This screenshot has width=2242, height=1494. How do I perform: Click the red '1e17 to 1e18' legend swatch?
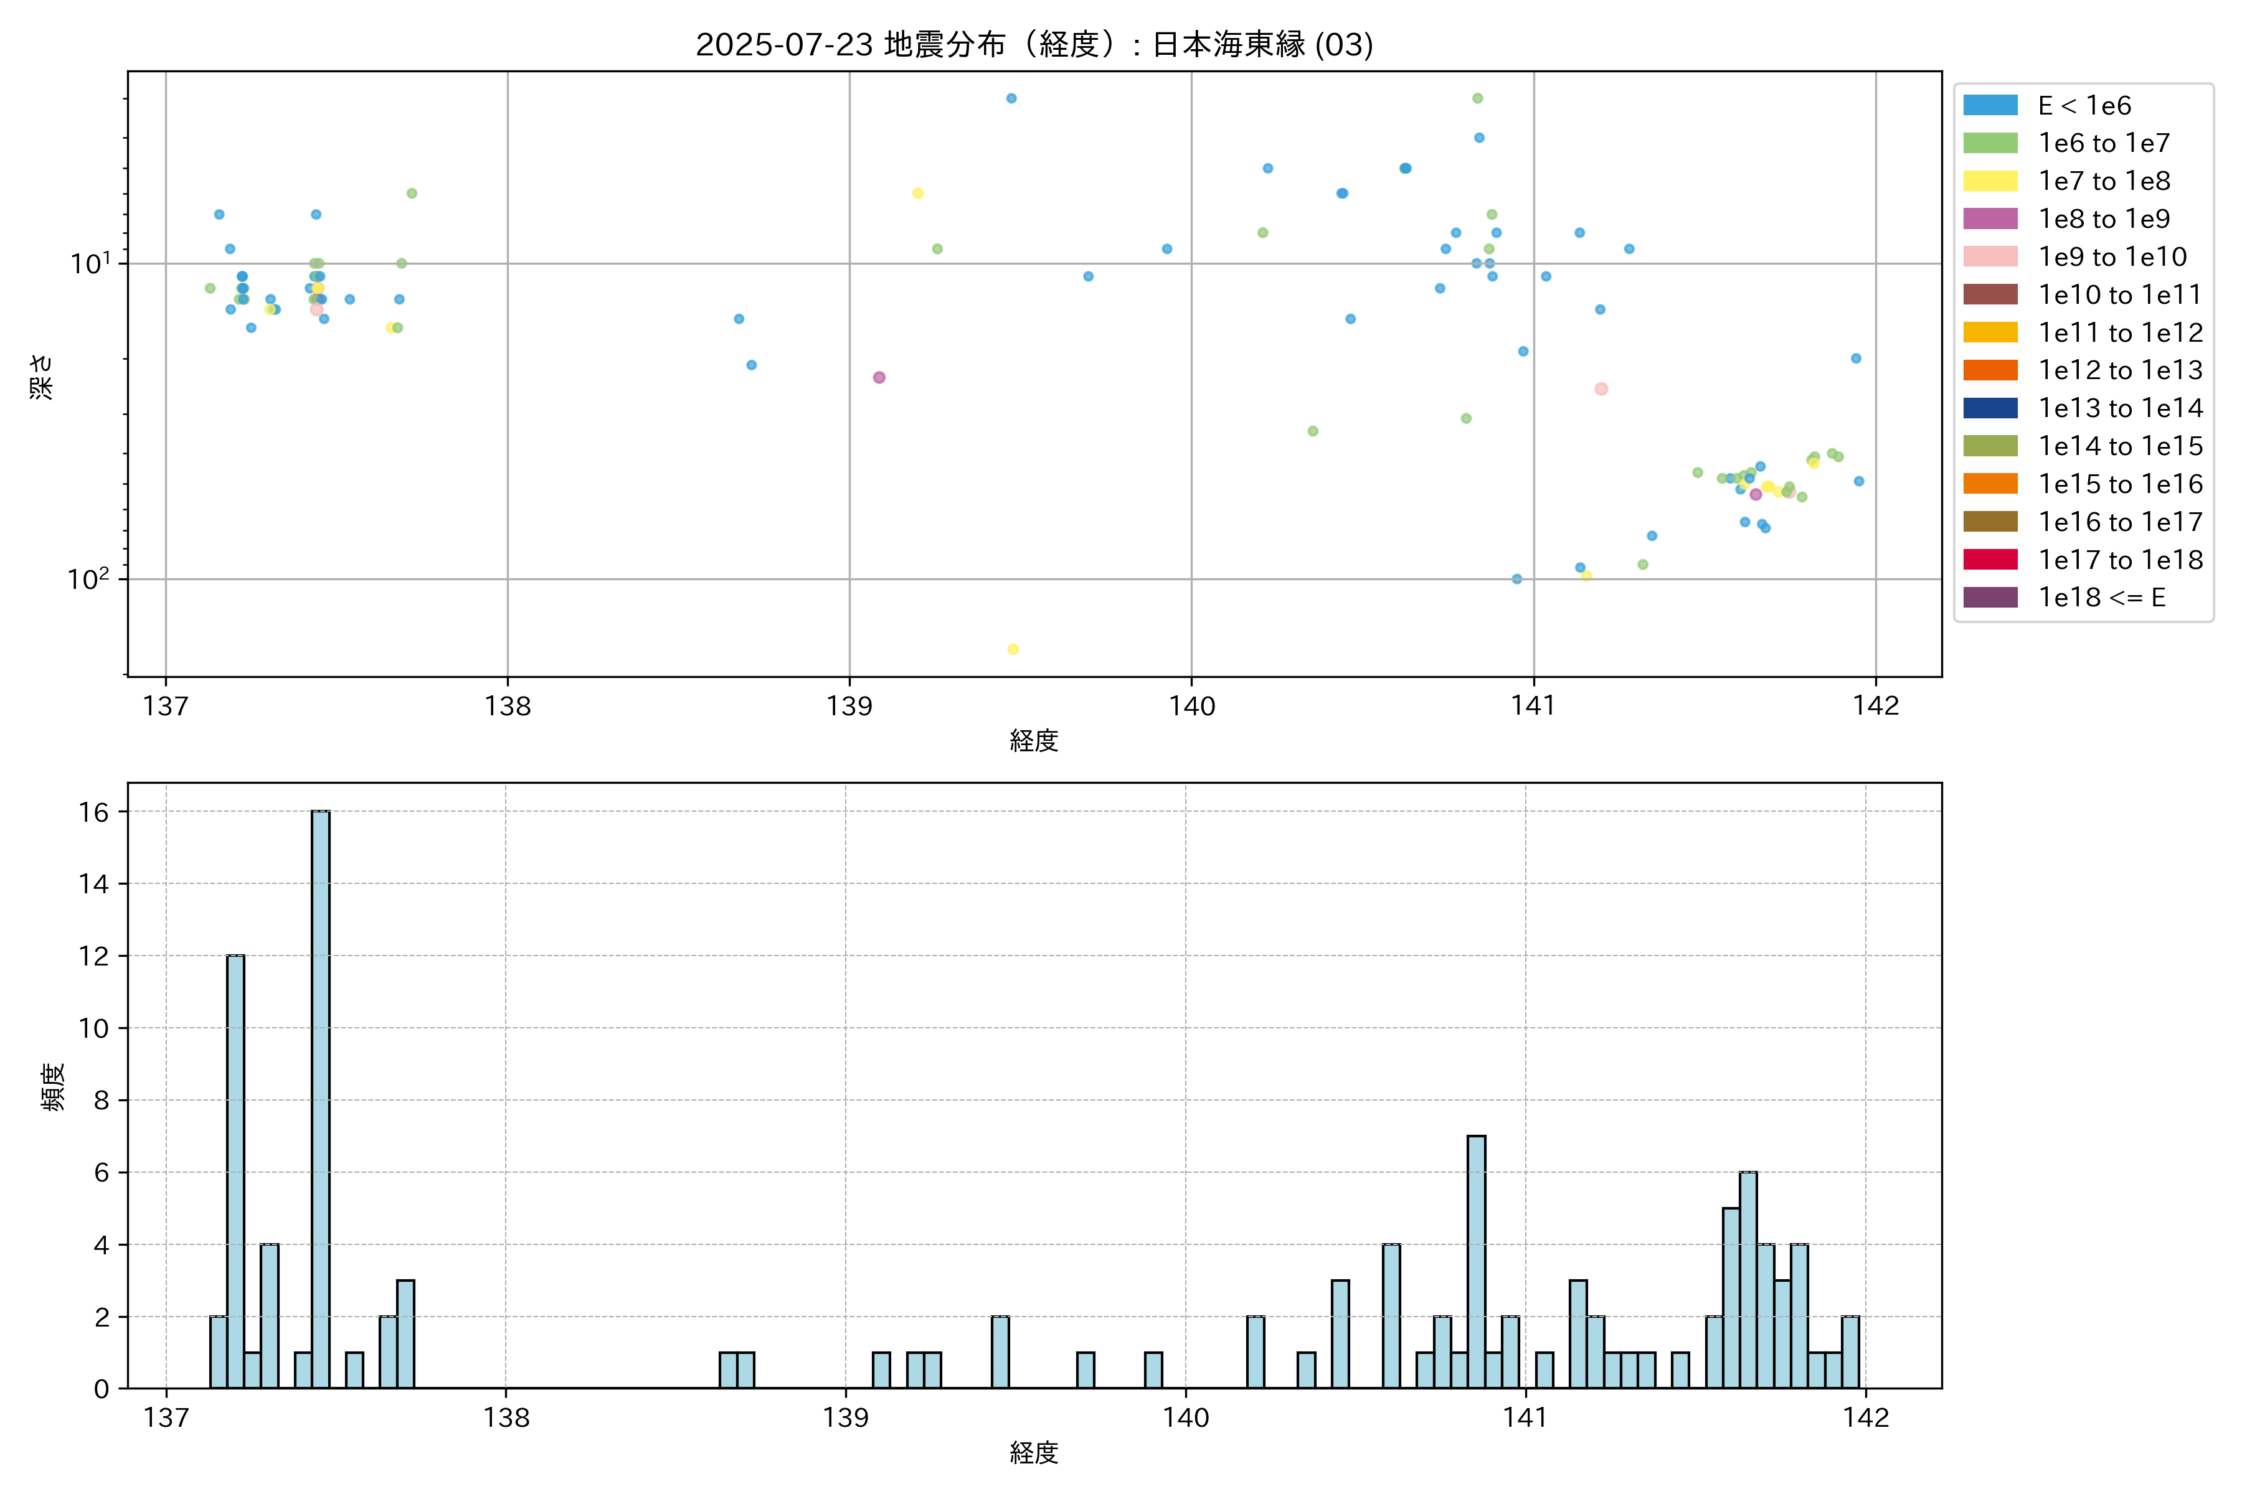click(x=1989, y=559)
